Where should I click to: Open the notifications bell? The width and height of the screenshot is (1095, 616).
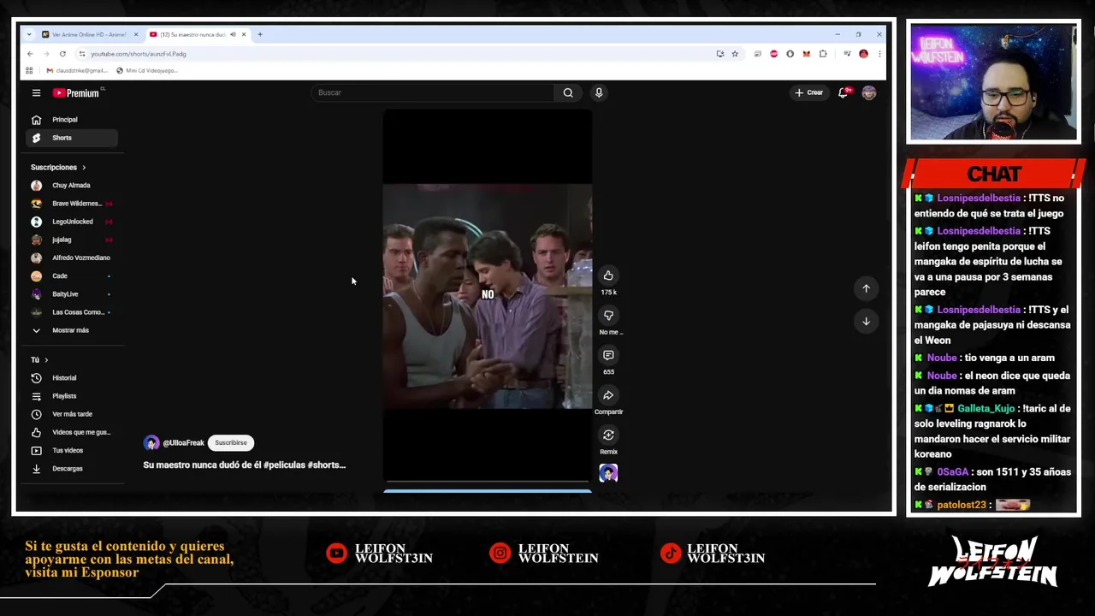point(843,92)
